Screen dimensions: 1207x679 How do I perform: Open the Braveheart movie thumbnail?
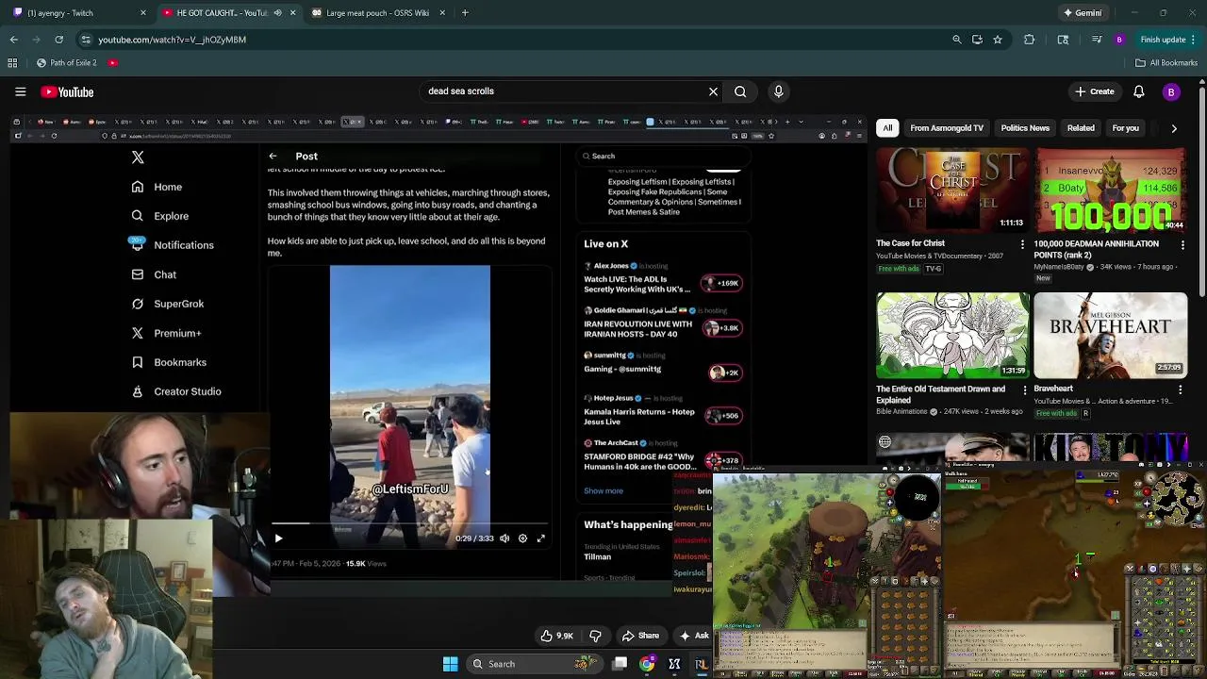coord(1110,335)
